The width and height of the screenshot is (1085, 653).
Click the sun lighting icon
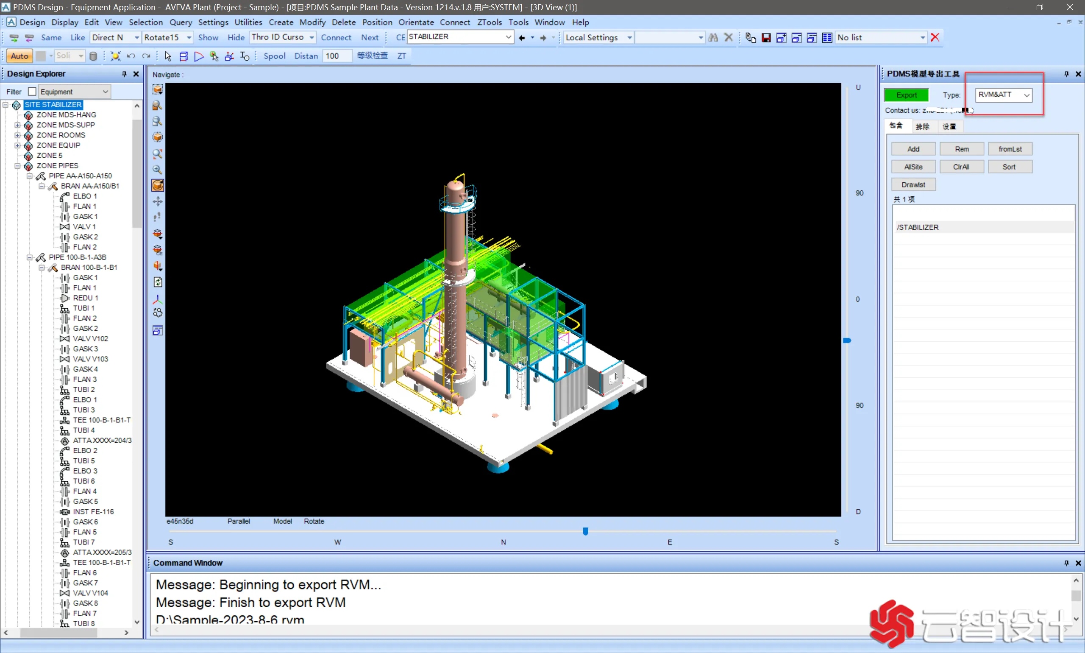coord(115,56)
